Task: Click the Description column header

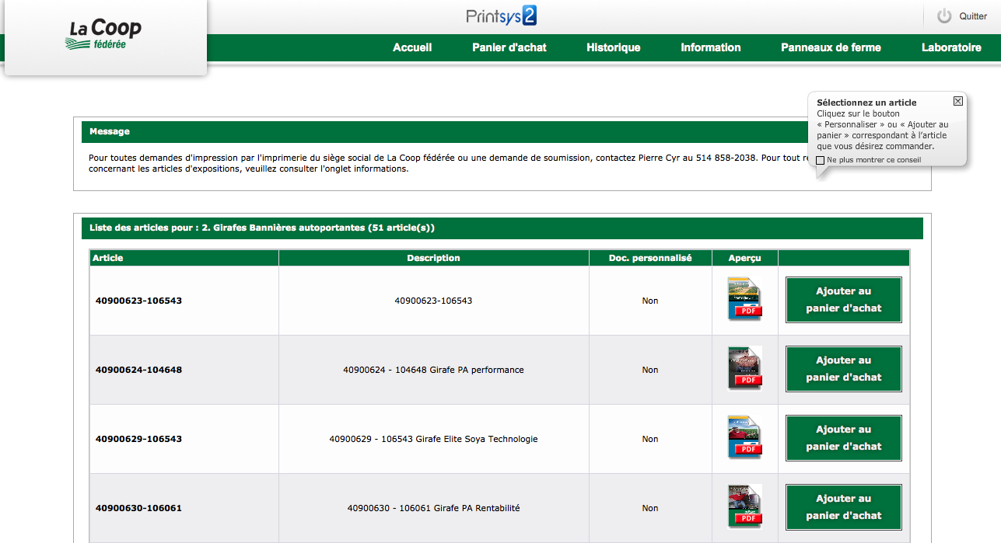Action: pos(434,258)
